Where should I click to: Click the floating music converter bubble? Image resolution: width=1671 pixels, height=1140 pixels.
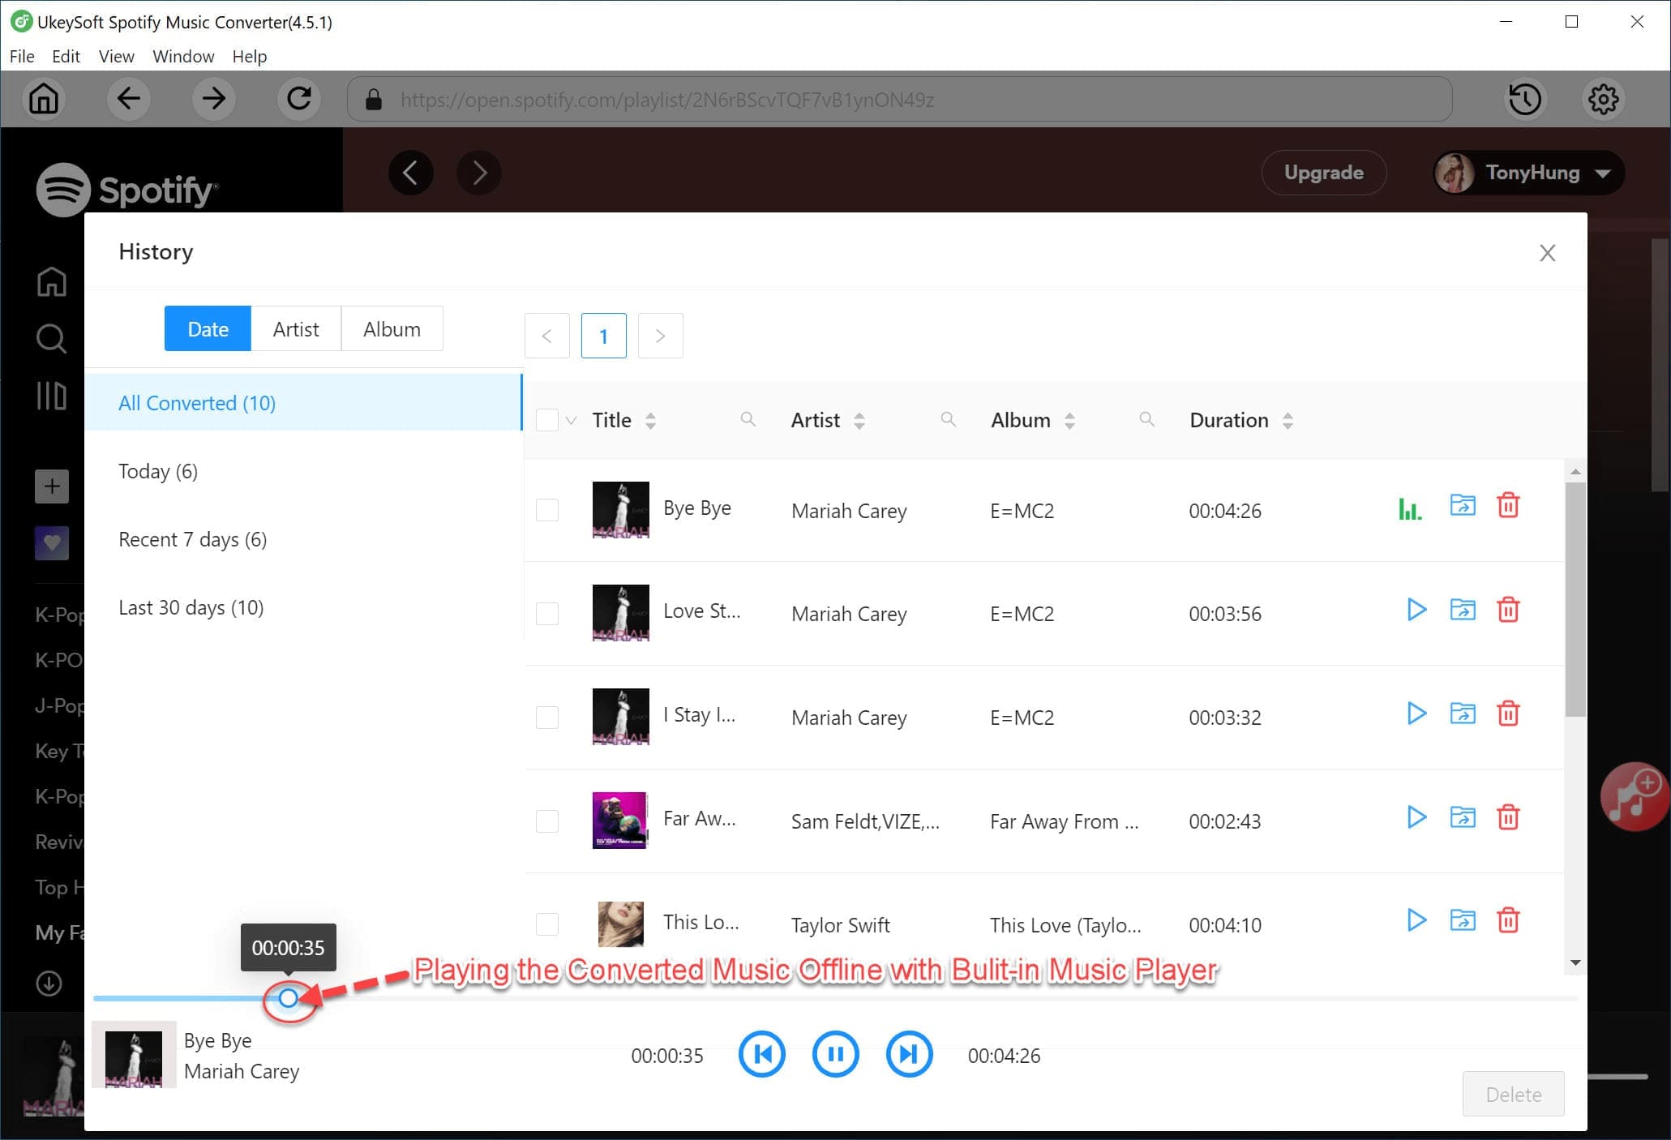click(x=1634, y=796)
